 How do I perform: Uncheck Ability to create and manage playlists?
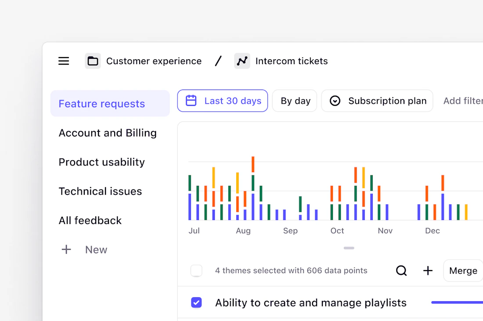[x=196, y=303]
